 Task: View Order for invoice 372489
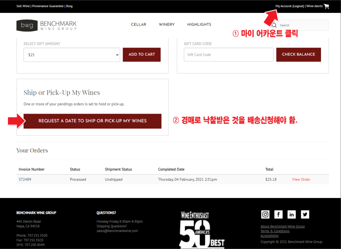301,179
